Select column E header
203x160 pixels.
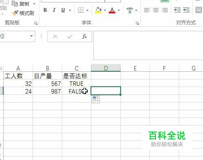135,68
